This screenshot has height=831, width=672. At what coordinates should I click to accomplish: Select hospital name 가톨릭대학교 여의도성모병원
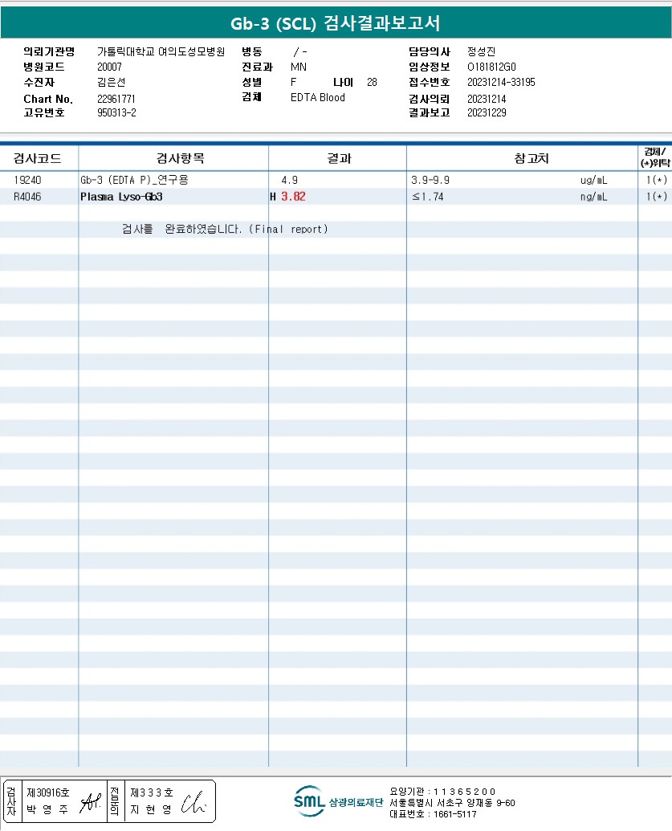[x=161, y=51]
